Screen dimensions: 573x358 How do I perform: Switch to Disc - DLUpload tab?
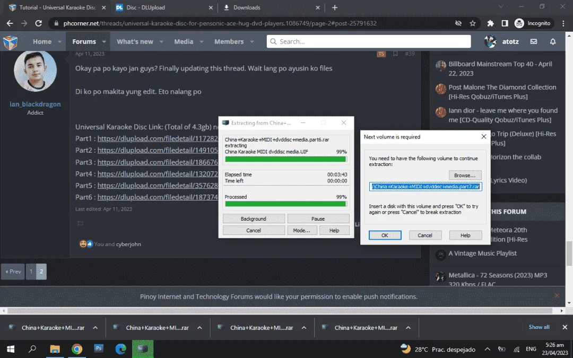(164, 7)
